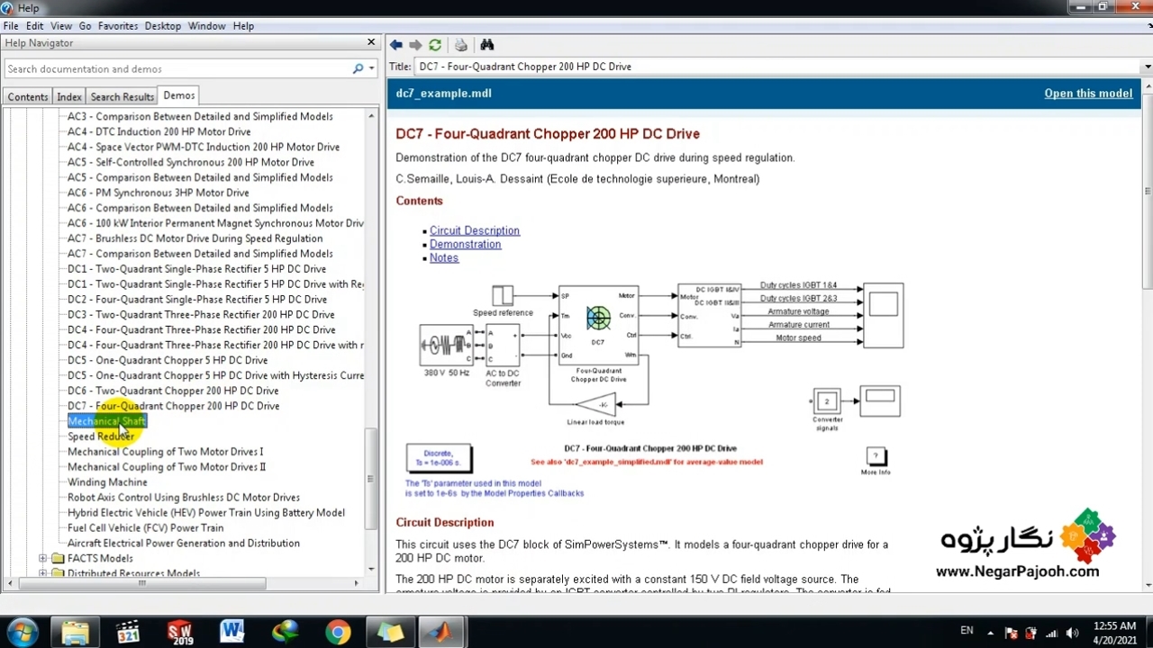Click the binoculars find icon
This screenshot has height=648, width=1153.
pos(487,45)
